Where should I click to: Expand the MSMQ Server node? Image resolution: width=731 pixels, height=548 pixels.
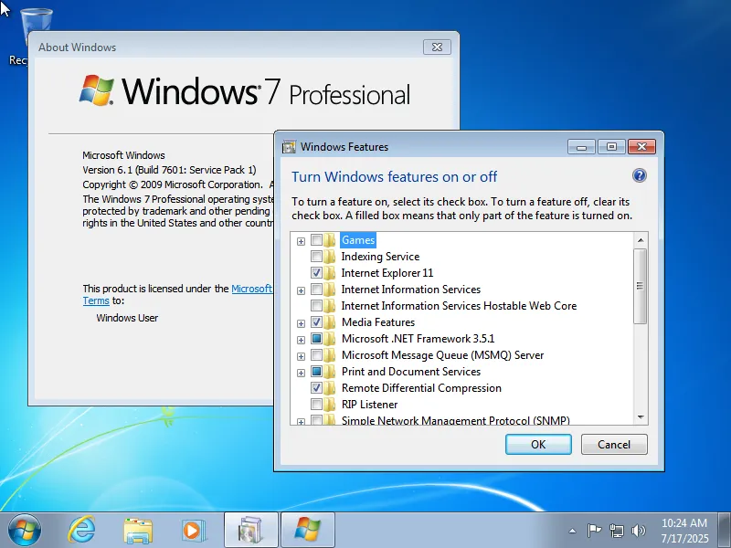(x=302, y=356)
